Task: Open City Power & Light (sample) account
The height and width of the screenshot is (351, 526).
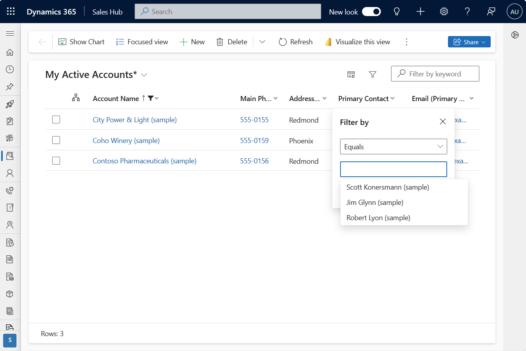Action: 135,120
